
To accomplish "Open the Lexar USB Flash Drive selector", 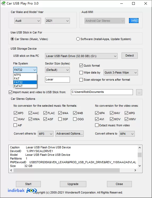I will (x=81, y=56).
